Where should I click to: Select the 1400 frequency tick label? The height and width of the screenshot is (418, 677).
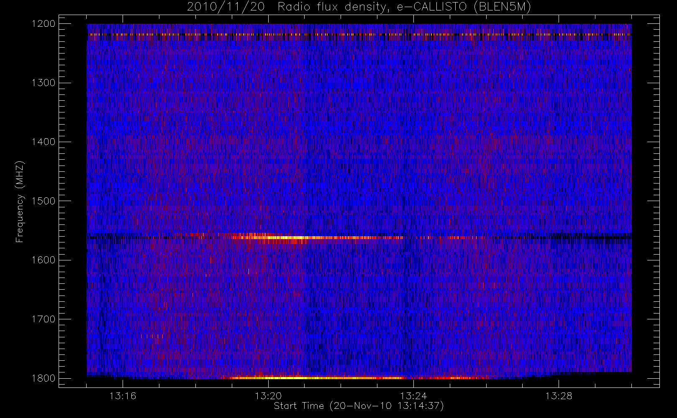[44, 142]
